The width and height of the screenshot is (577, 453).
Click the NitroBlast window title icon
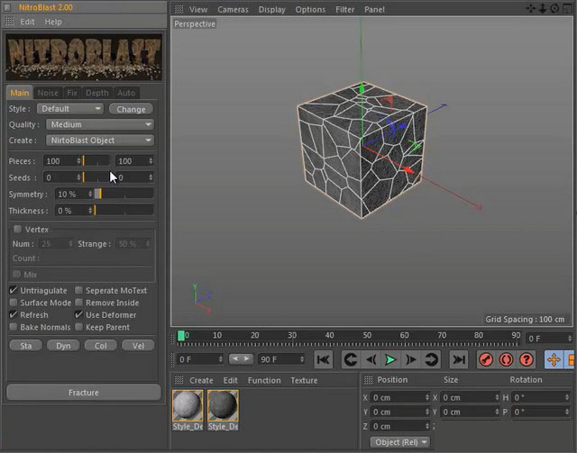click(7, 7)
